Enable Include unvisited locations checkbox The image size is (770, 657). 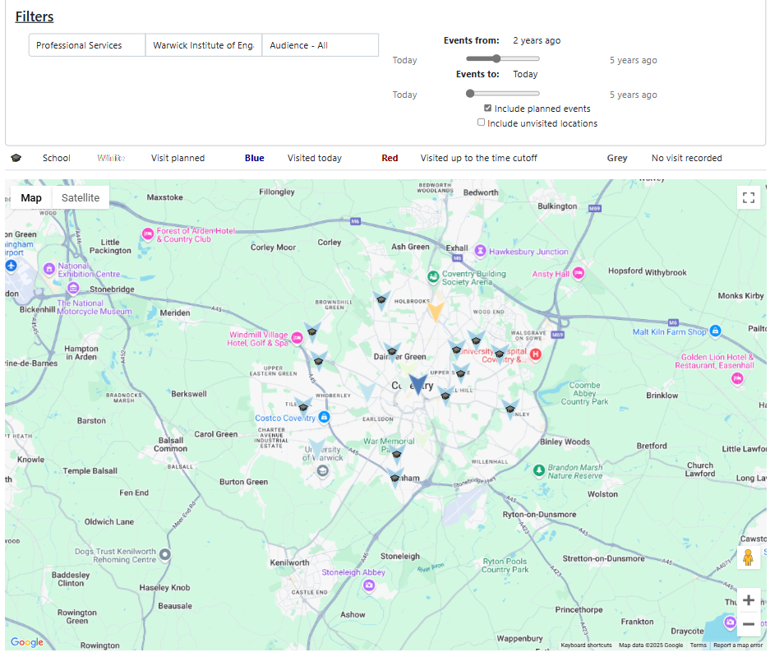point(482,123)
